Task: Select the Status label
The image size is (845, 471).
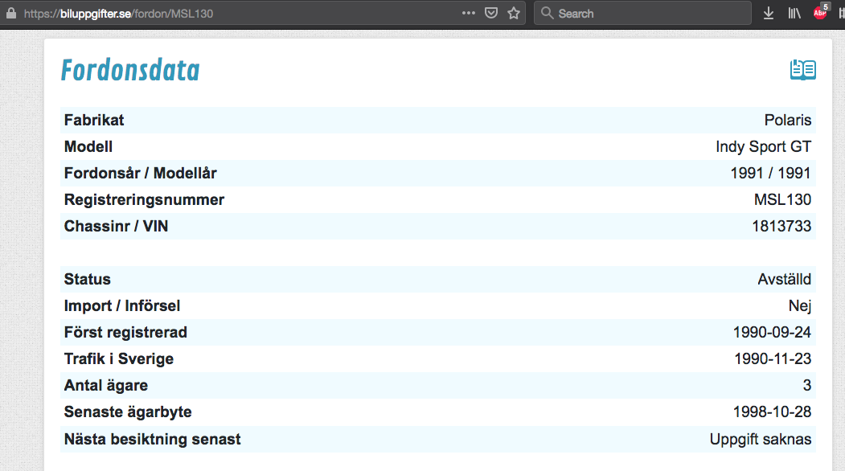Action: pos(88,279)
